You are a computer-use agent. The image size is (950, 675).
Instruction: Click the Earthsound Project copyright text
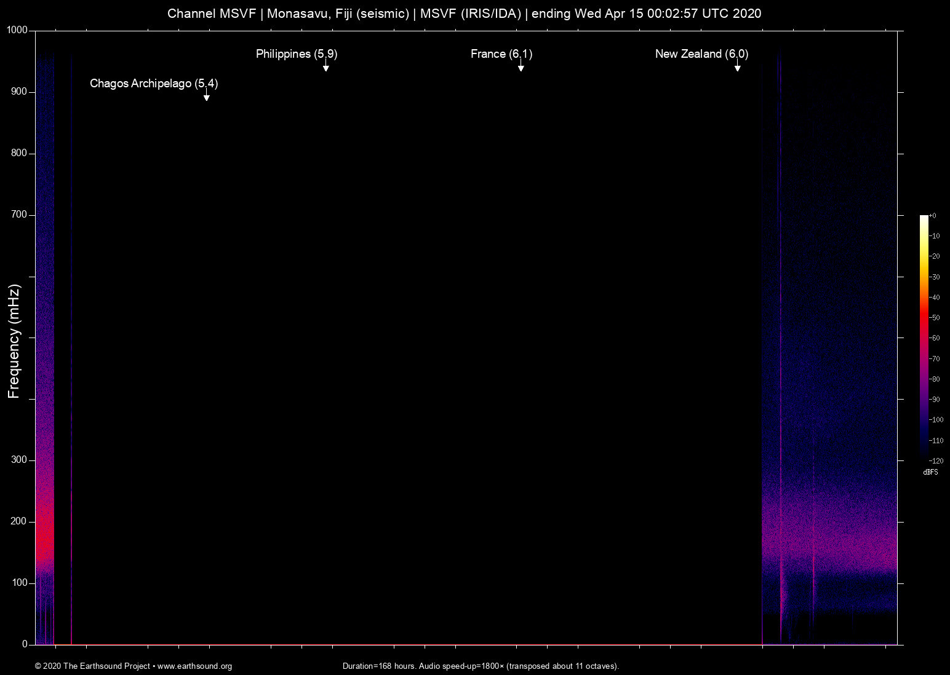tap(92, 666)
